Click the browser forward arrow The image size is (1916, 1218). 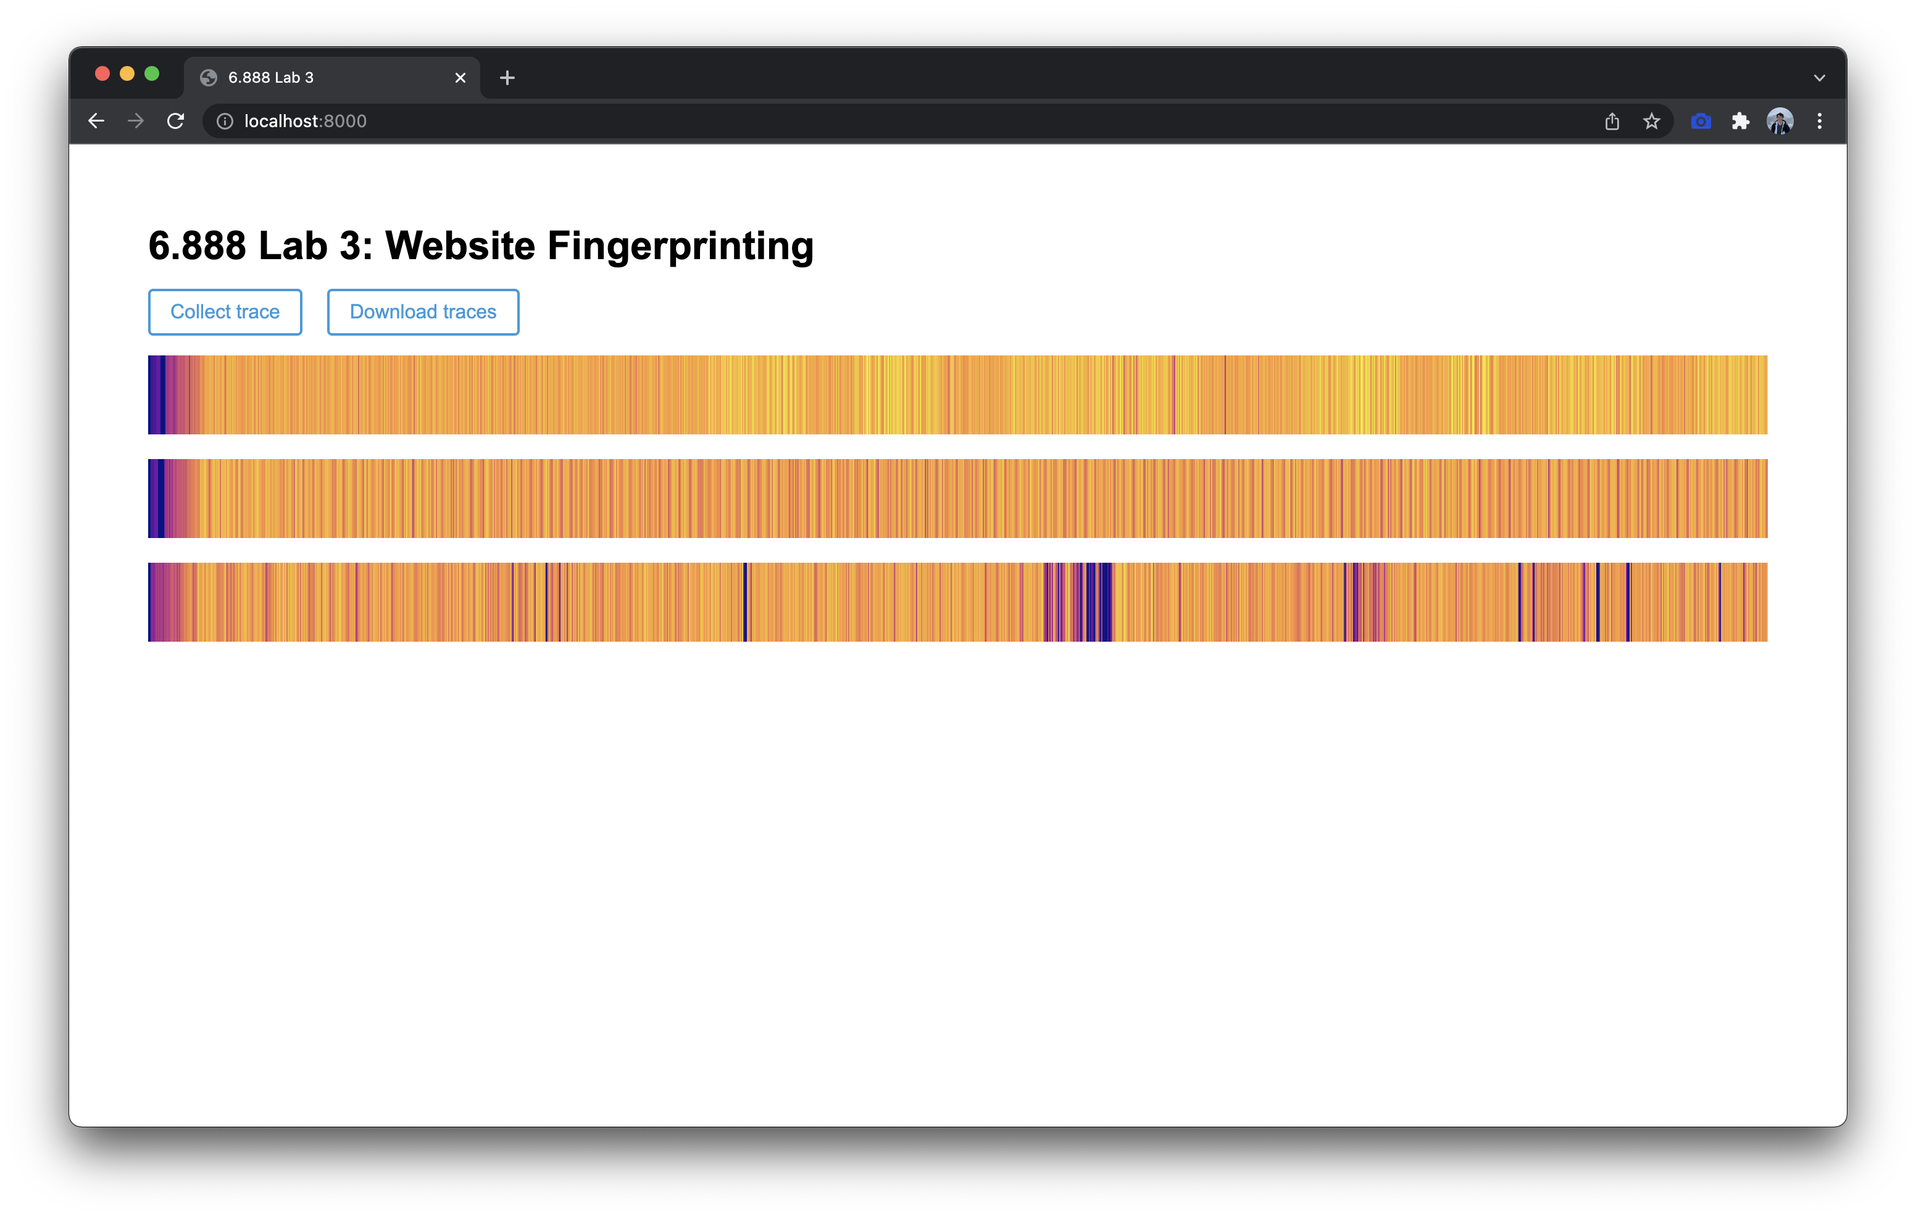(136, 121)
